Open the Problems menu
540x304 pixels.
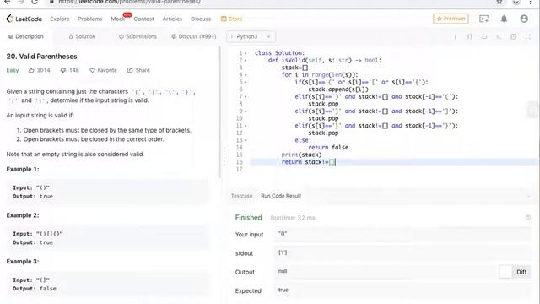90,19
